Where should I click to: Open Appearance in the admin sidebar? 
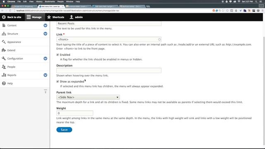tap(14, 42)
